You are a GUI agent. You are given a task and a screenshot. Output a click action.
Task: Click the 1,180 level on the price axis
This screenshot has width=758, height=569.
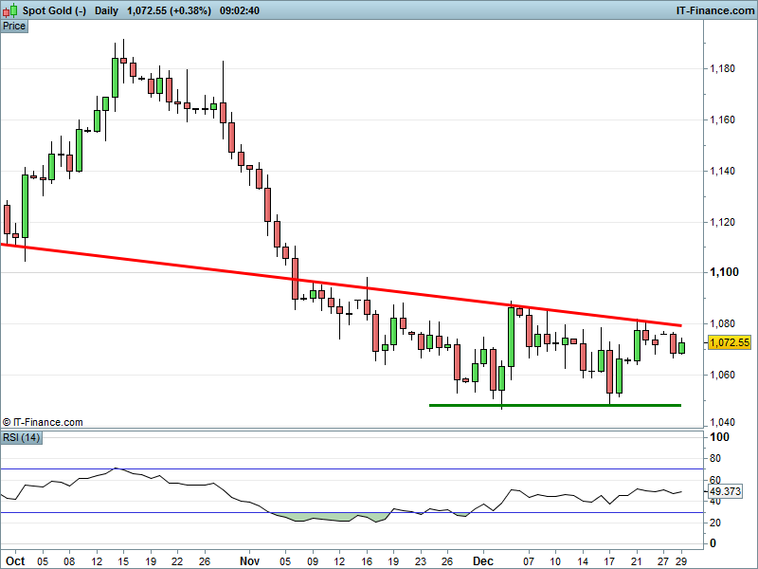pos(724,69)
